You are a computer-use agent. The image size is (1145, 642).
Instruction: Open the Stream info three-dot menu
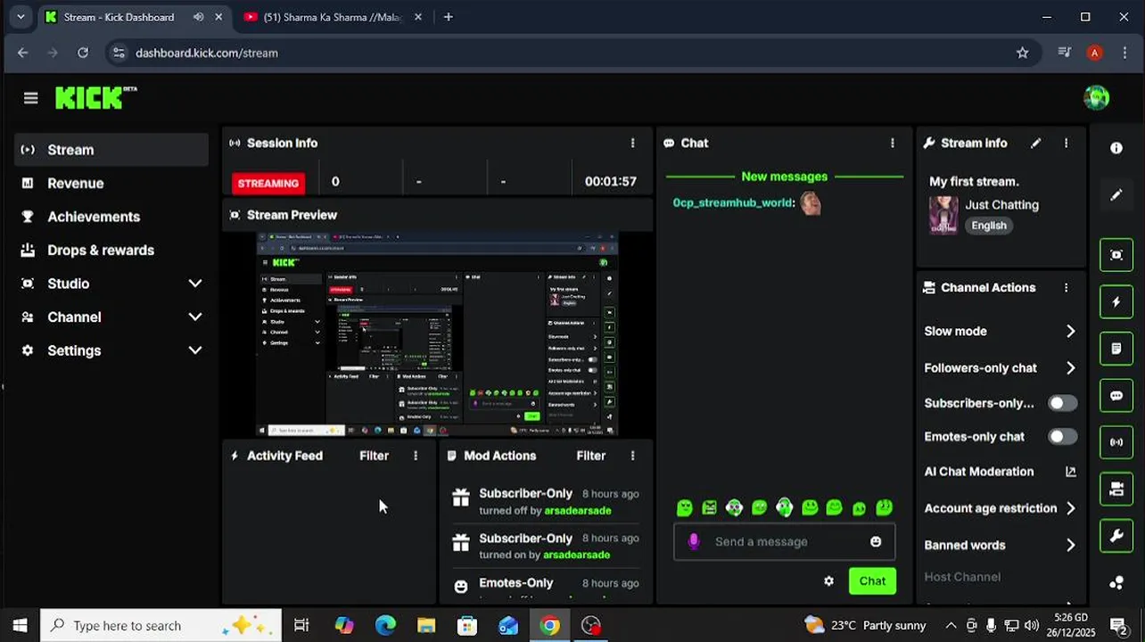click(1066, 143)
